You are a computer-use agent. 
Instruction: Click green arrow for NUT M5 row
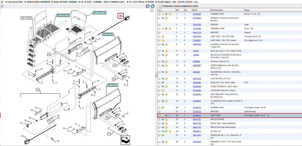click(166, 132)
